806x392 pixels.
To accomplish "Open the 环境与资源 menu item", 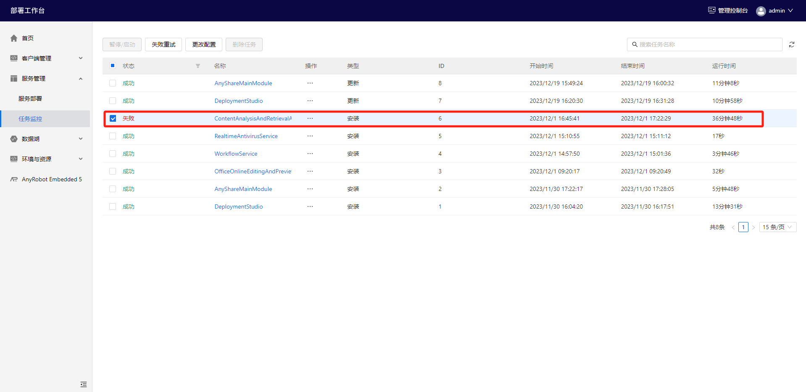I will [37, 159].
